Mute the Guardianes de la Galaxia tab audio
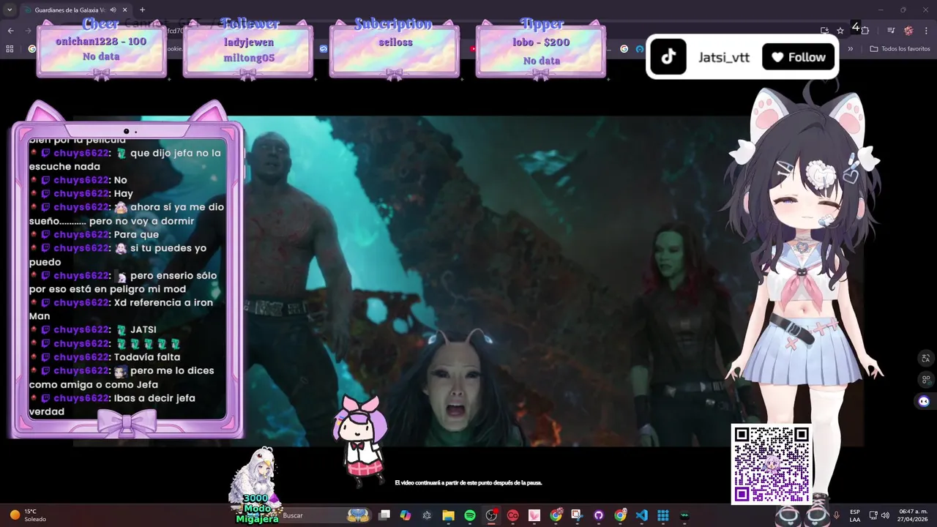937x527 pixels. point(113,10)
